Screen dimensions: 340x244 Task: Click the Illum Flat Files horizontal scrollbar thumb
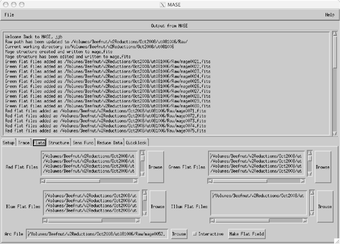(x=242, y=221)
